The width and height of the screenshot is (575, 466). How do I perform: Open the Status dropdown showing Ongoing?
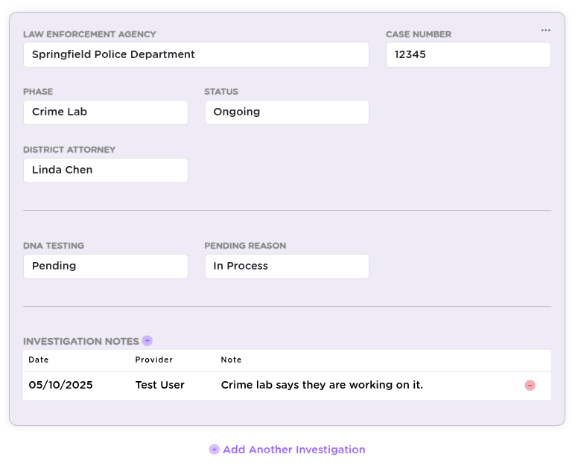coord(287,112)
